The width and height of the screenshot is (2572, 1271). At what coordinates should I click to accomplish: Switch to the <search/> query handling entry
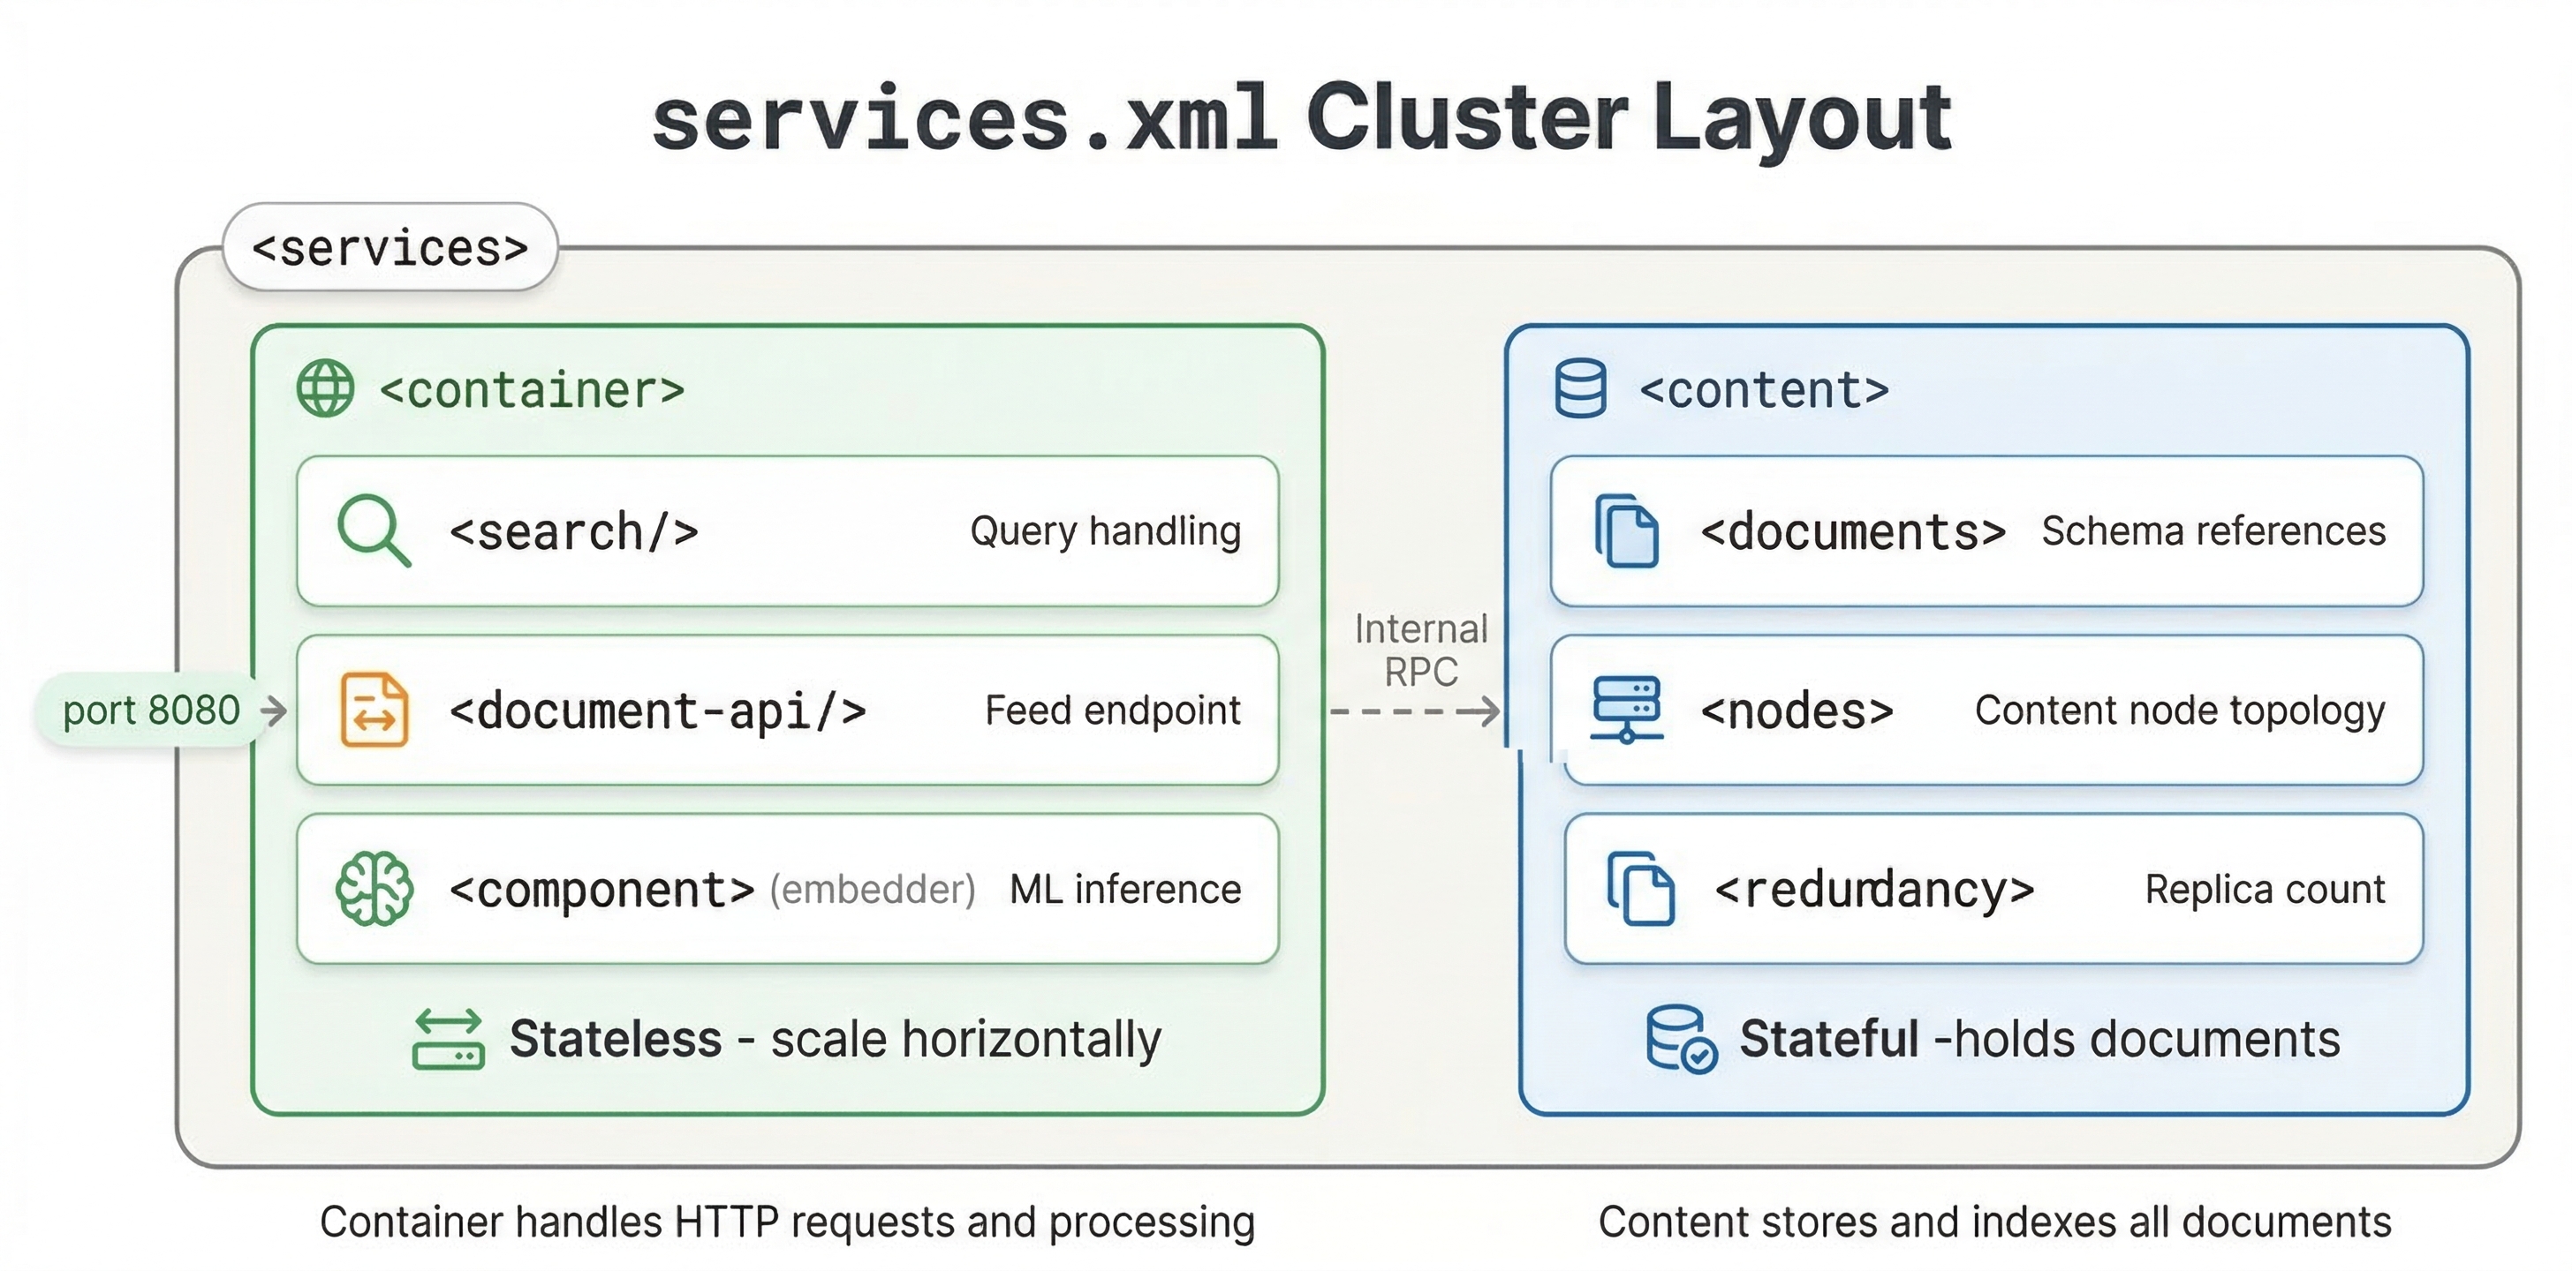pyautogui.click(x=787, y=531)
